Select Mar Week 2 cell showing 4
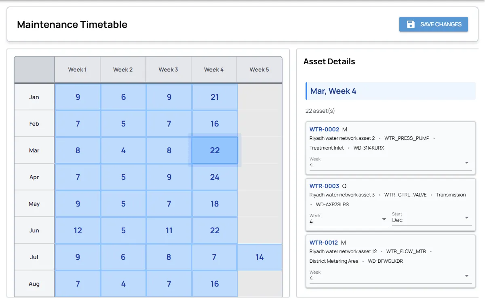 tap(123, 150)
